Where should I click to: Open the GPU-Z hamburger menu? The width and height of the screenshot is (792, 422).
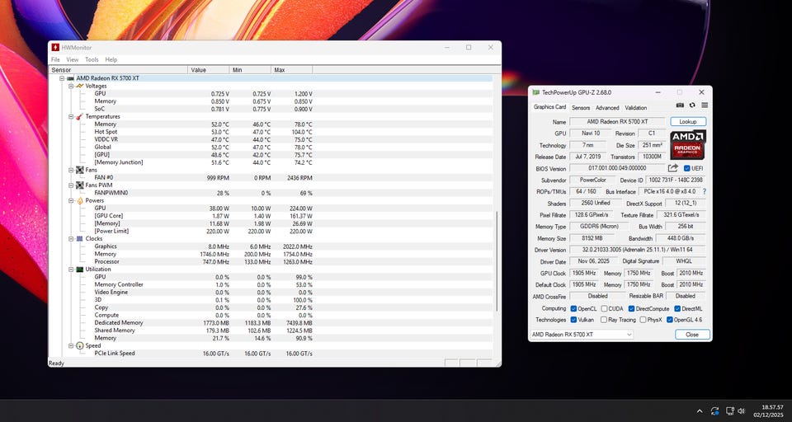[705, 105]
